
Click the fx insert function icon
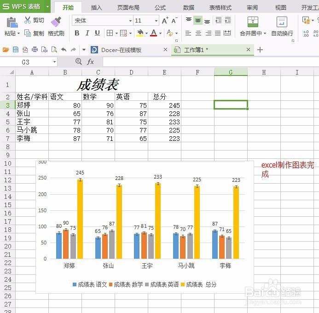click(x=90, y=62)
